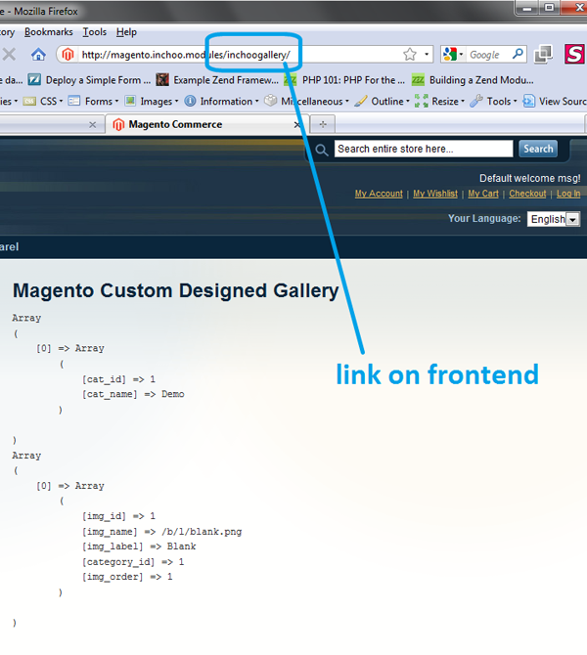This screenshot has height=655, width=587.
Task: Open the My Cart link
Action: tap(483, 194)
